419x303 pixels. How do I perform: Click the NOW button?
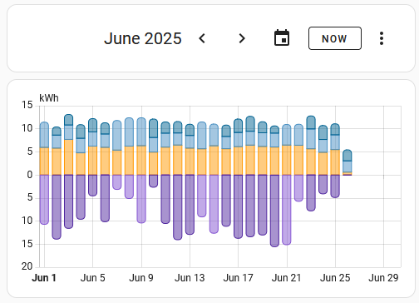(x=335, y=38)
